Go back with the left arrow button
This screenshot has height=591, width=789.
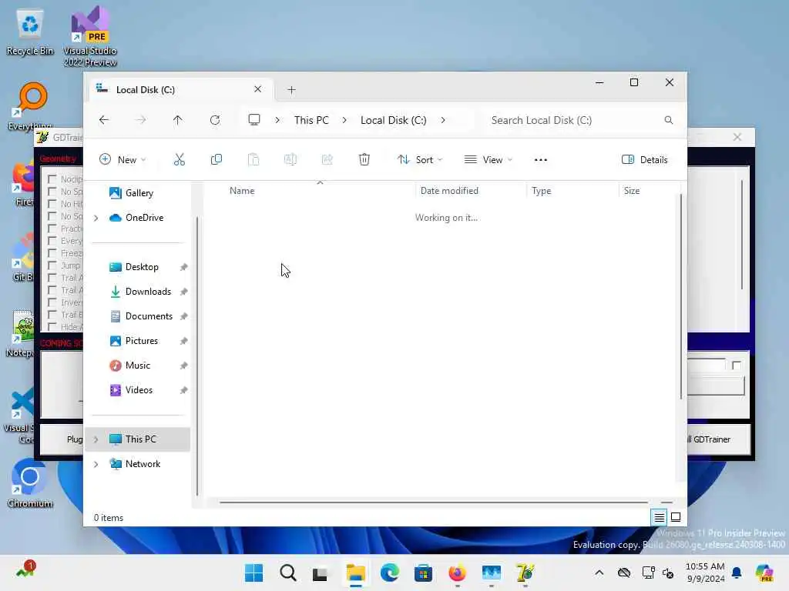point(104,120)
